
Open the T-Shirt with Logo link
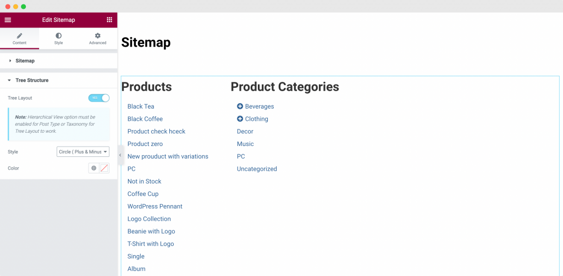pyautogui.click(x=151, y=244)
